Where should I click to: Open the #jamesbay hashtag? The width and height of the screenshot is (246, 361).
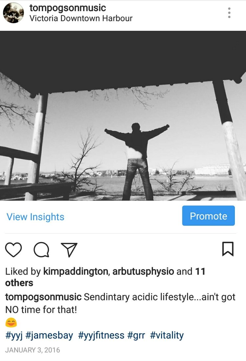click(49, 335)
